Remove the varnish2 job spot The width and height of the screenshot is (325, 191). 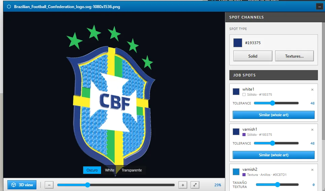pyautogui.click(x=312, y=170)
